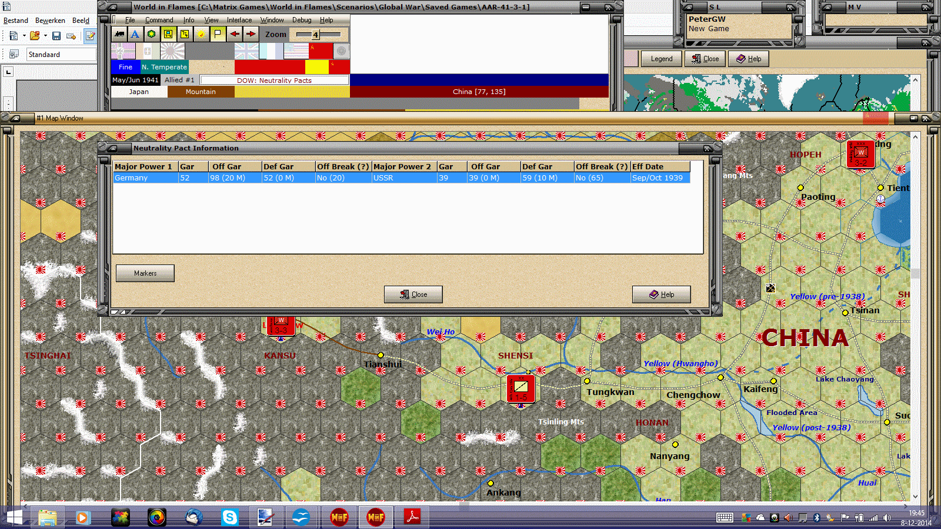Open Thunderbird from the taskbar

[x=193, y=517]
